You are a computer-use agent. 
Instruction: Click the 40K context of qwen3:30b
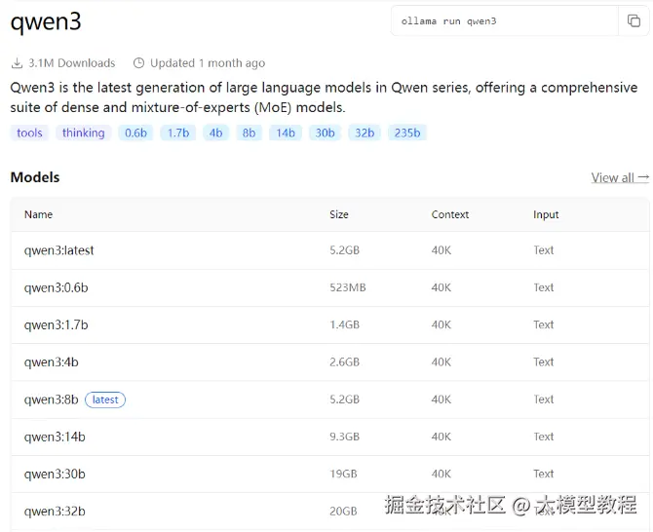click(x=442, y=474)
